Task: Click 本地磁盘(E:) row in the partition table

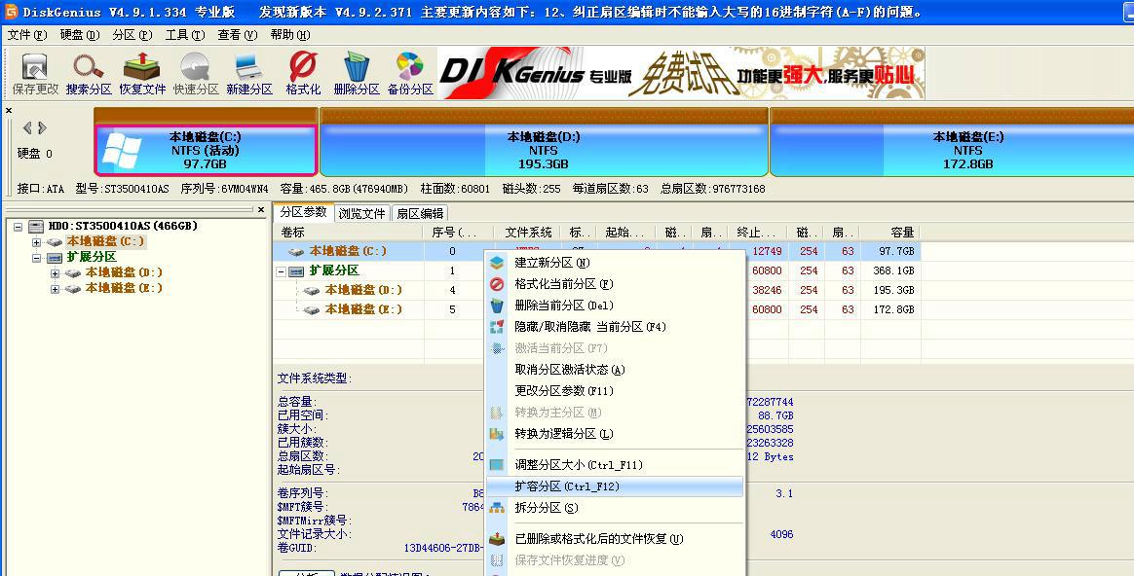Action: coord(597,309)
